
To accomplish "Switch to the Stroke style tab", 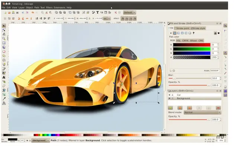I will [x=198, y=28].
